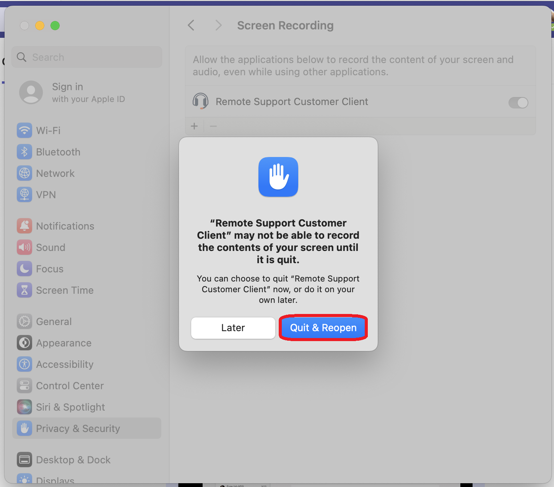Select the Sound speaker icon
554x487 pixels.
coord(24,247)
